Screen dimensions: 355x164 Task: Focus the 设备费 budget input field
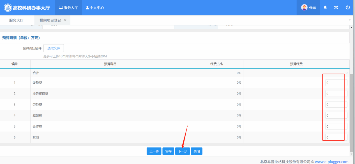click(x=336, y=83)
